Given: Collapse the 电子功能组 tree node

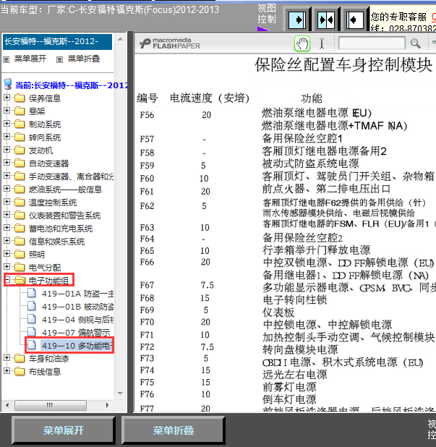Looking at the screenshot, I should point(7,280).
